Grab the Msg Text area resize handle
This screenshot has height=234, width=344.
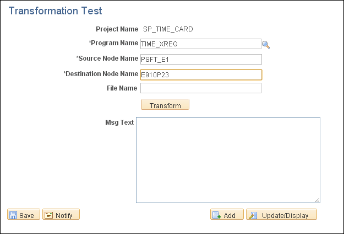317,200
